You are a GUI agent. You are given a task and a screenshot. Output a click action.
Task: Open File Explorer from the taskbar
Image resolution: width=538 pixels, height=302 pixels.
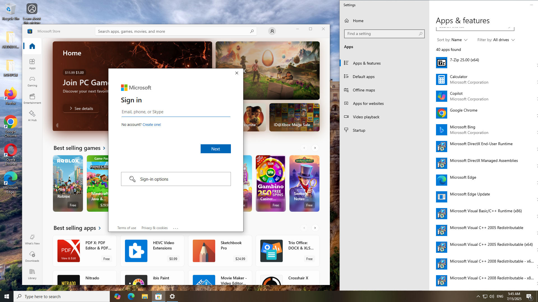coord(145,296)
